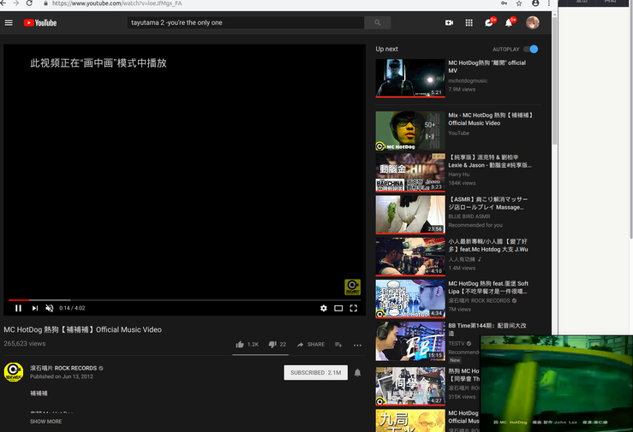
Task: Enter fullscreen mode in player
Action: pos(353,308)
